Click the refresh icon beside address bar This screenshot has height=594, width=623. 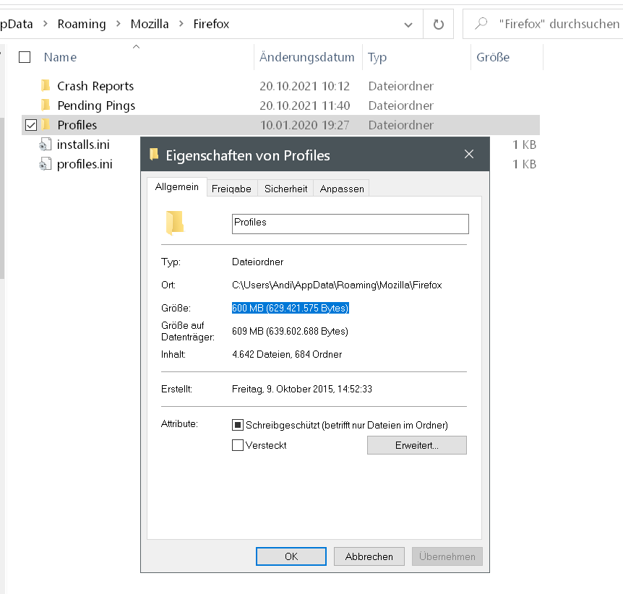(438, 25)
